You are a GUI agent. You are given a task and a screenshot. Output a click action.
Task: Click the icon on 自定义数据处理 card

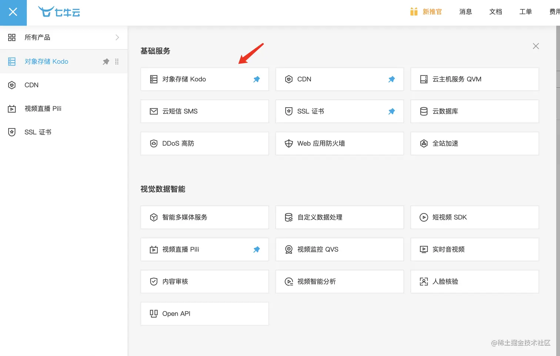tap(289, 218)
